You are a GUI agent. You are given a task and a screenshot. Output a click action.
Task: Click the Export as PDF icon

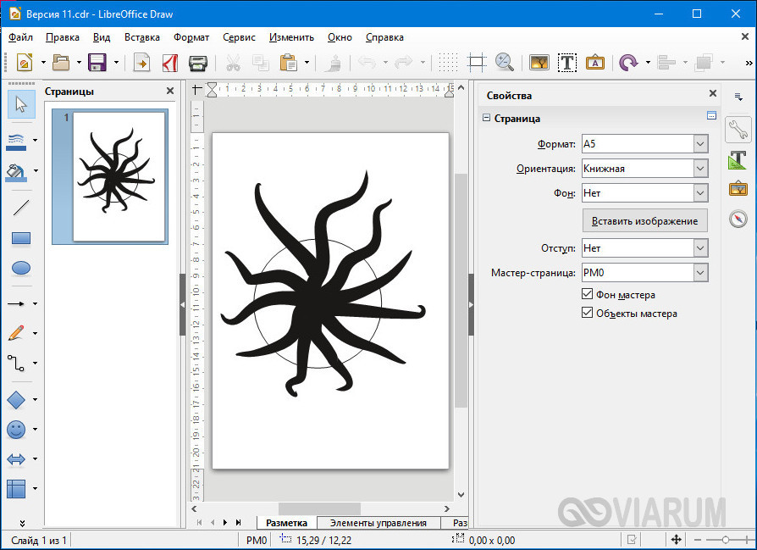point(169,62)
